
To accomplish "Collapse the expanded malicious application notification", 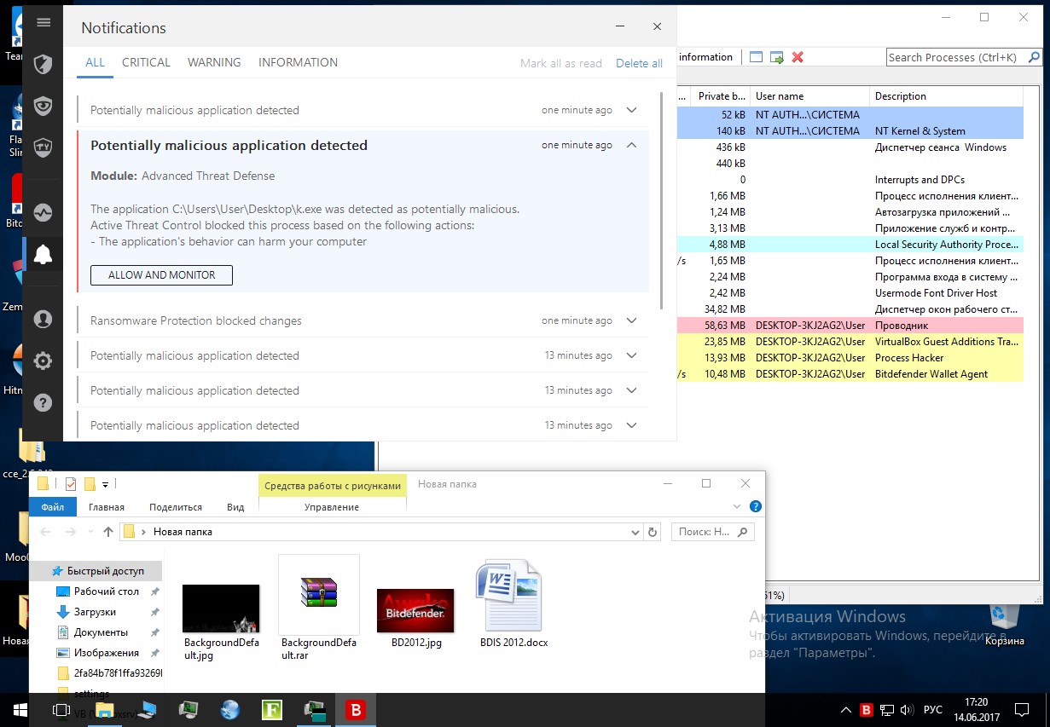I will click(631, 146).
